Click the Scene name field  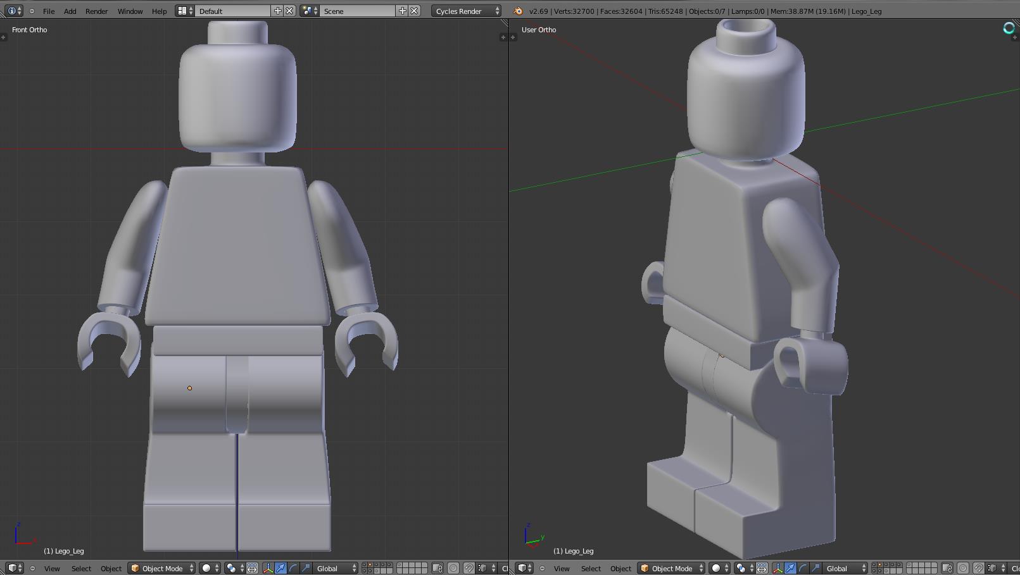[355, 11]
